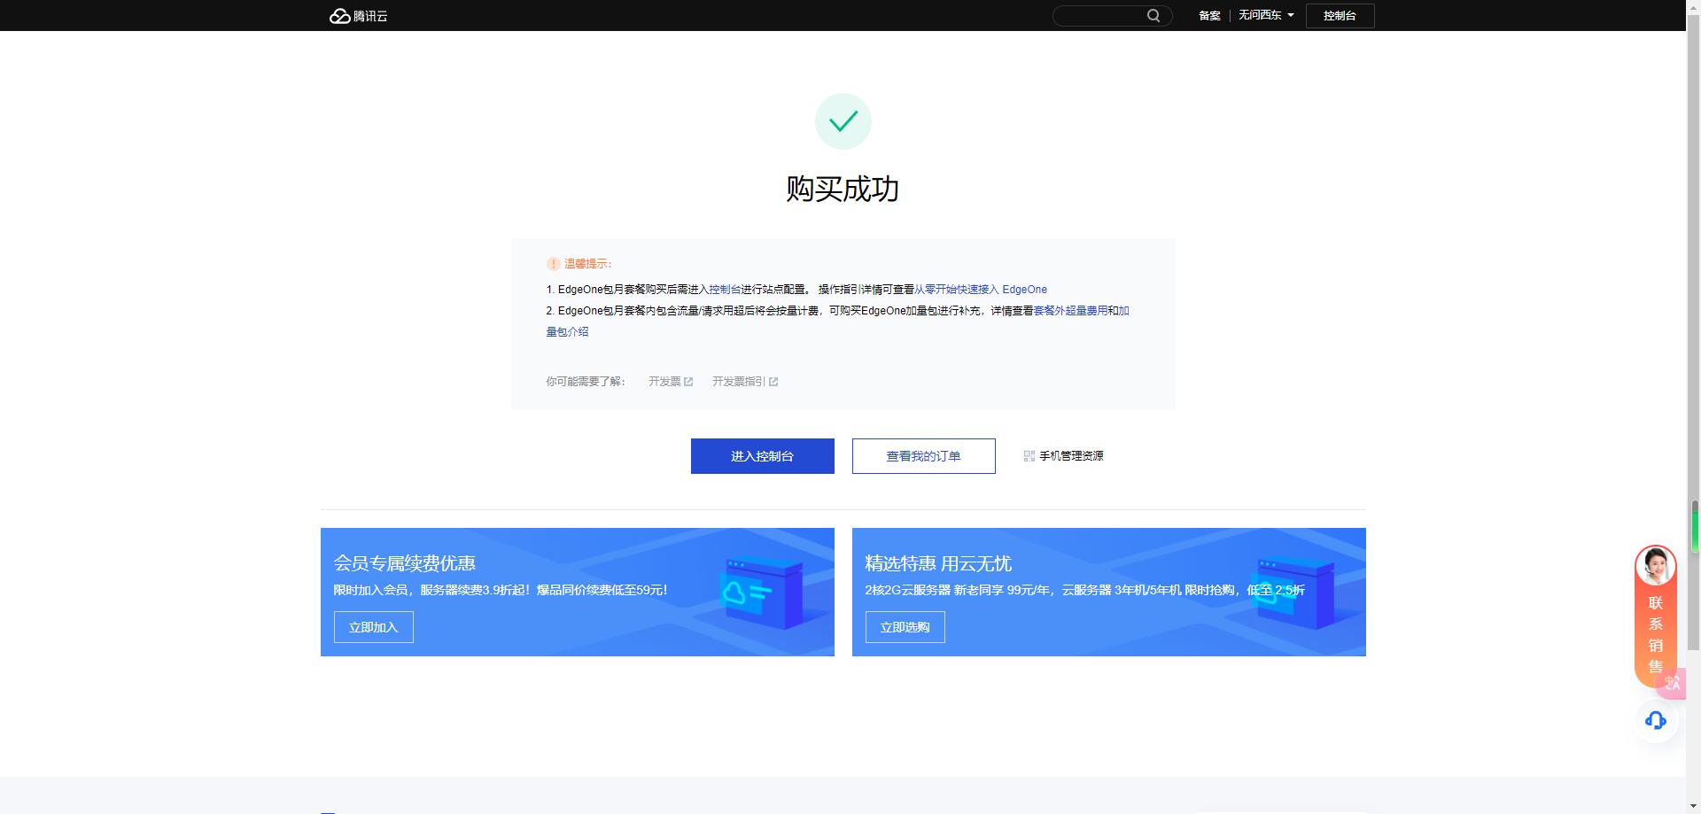The height and width of the screenshot is (814, 1701).
Task: Click the scrollbar up arrow
Action: (x=1694, y=6)
